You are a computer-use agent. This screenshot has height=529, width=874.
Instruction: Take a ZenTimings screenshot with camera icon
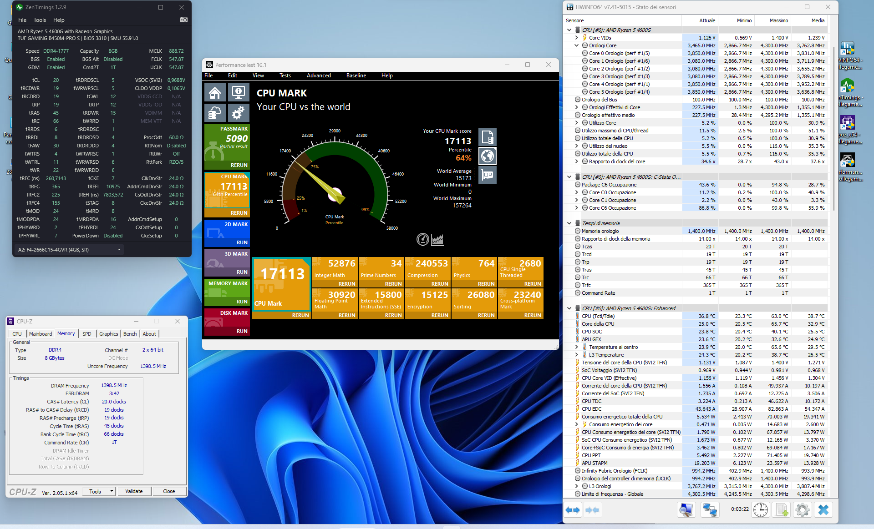point(184,20)
